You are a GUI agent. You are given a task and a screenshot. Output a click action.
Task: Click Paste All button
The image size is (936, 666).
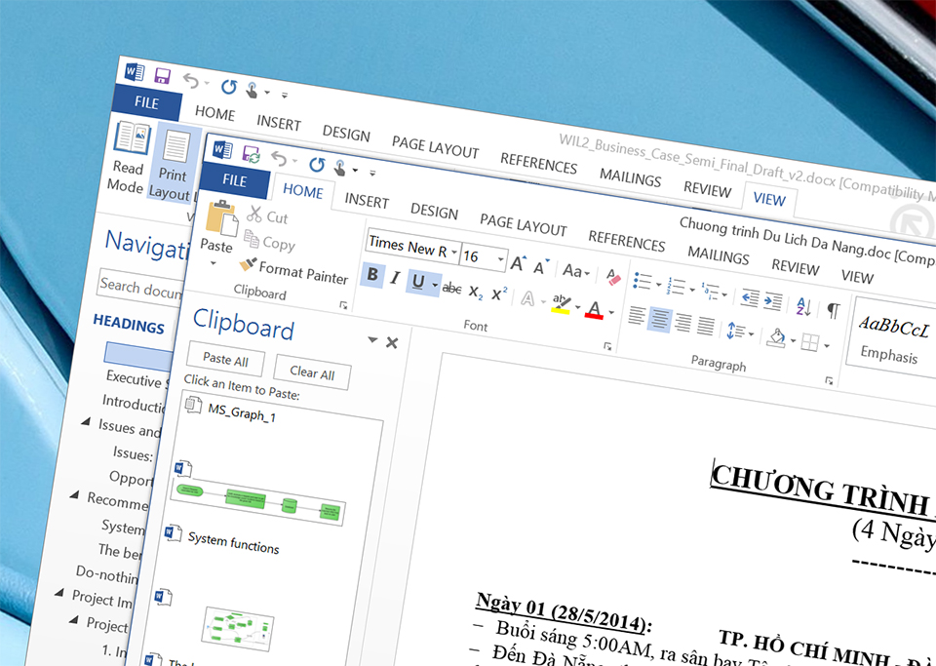tap(225, 360)
